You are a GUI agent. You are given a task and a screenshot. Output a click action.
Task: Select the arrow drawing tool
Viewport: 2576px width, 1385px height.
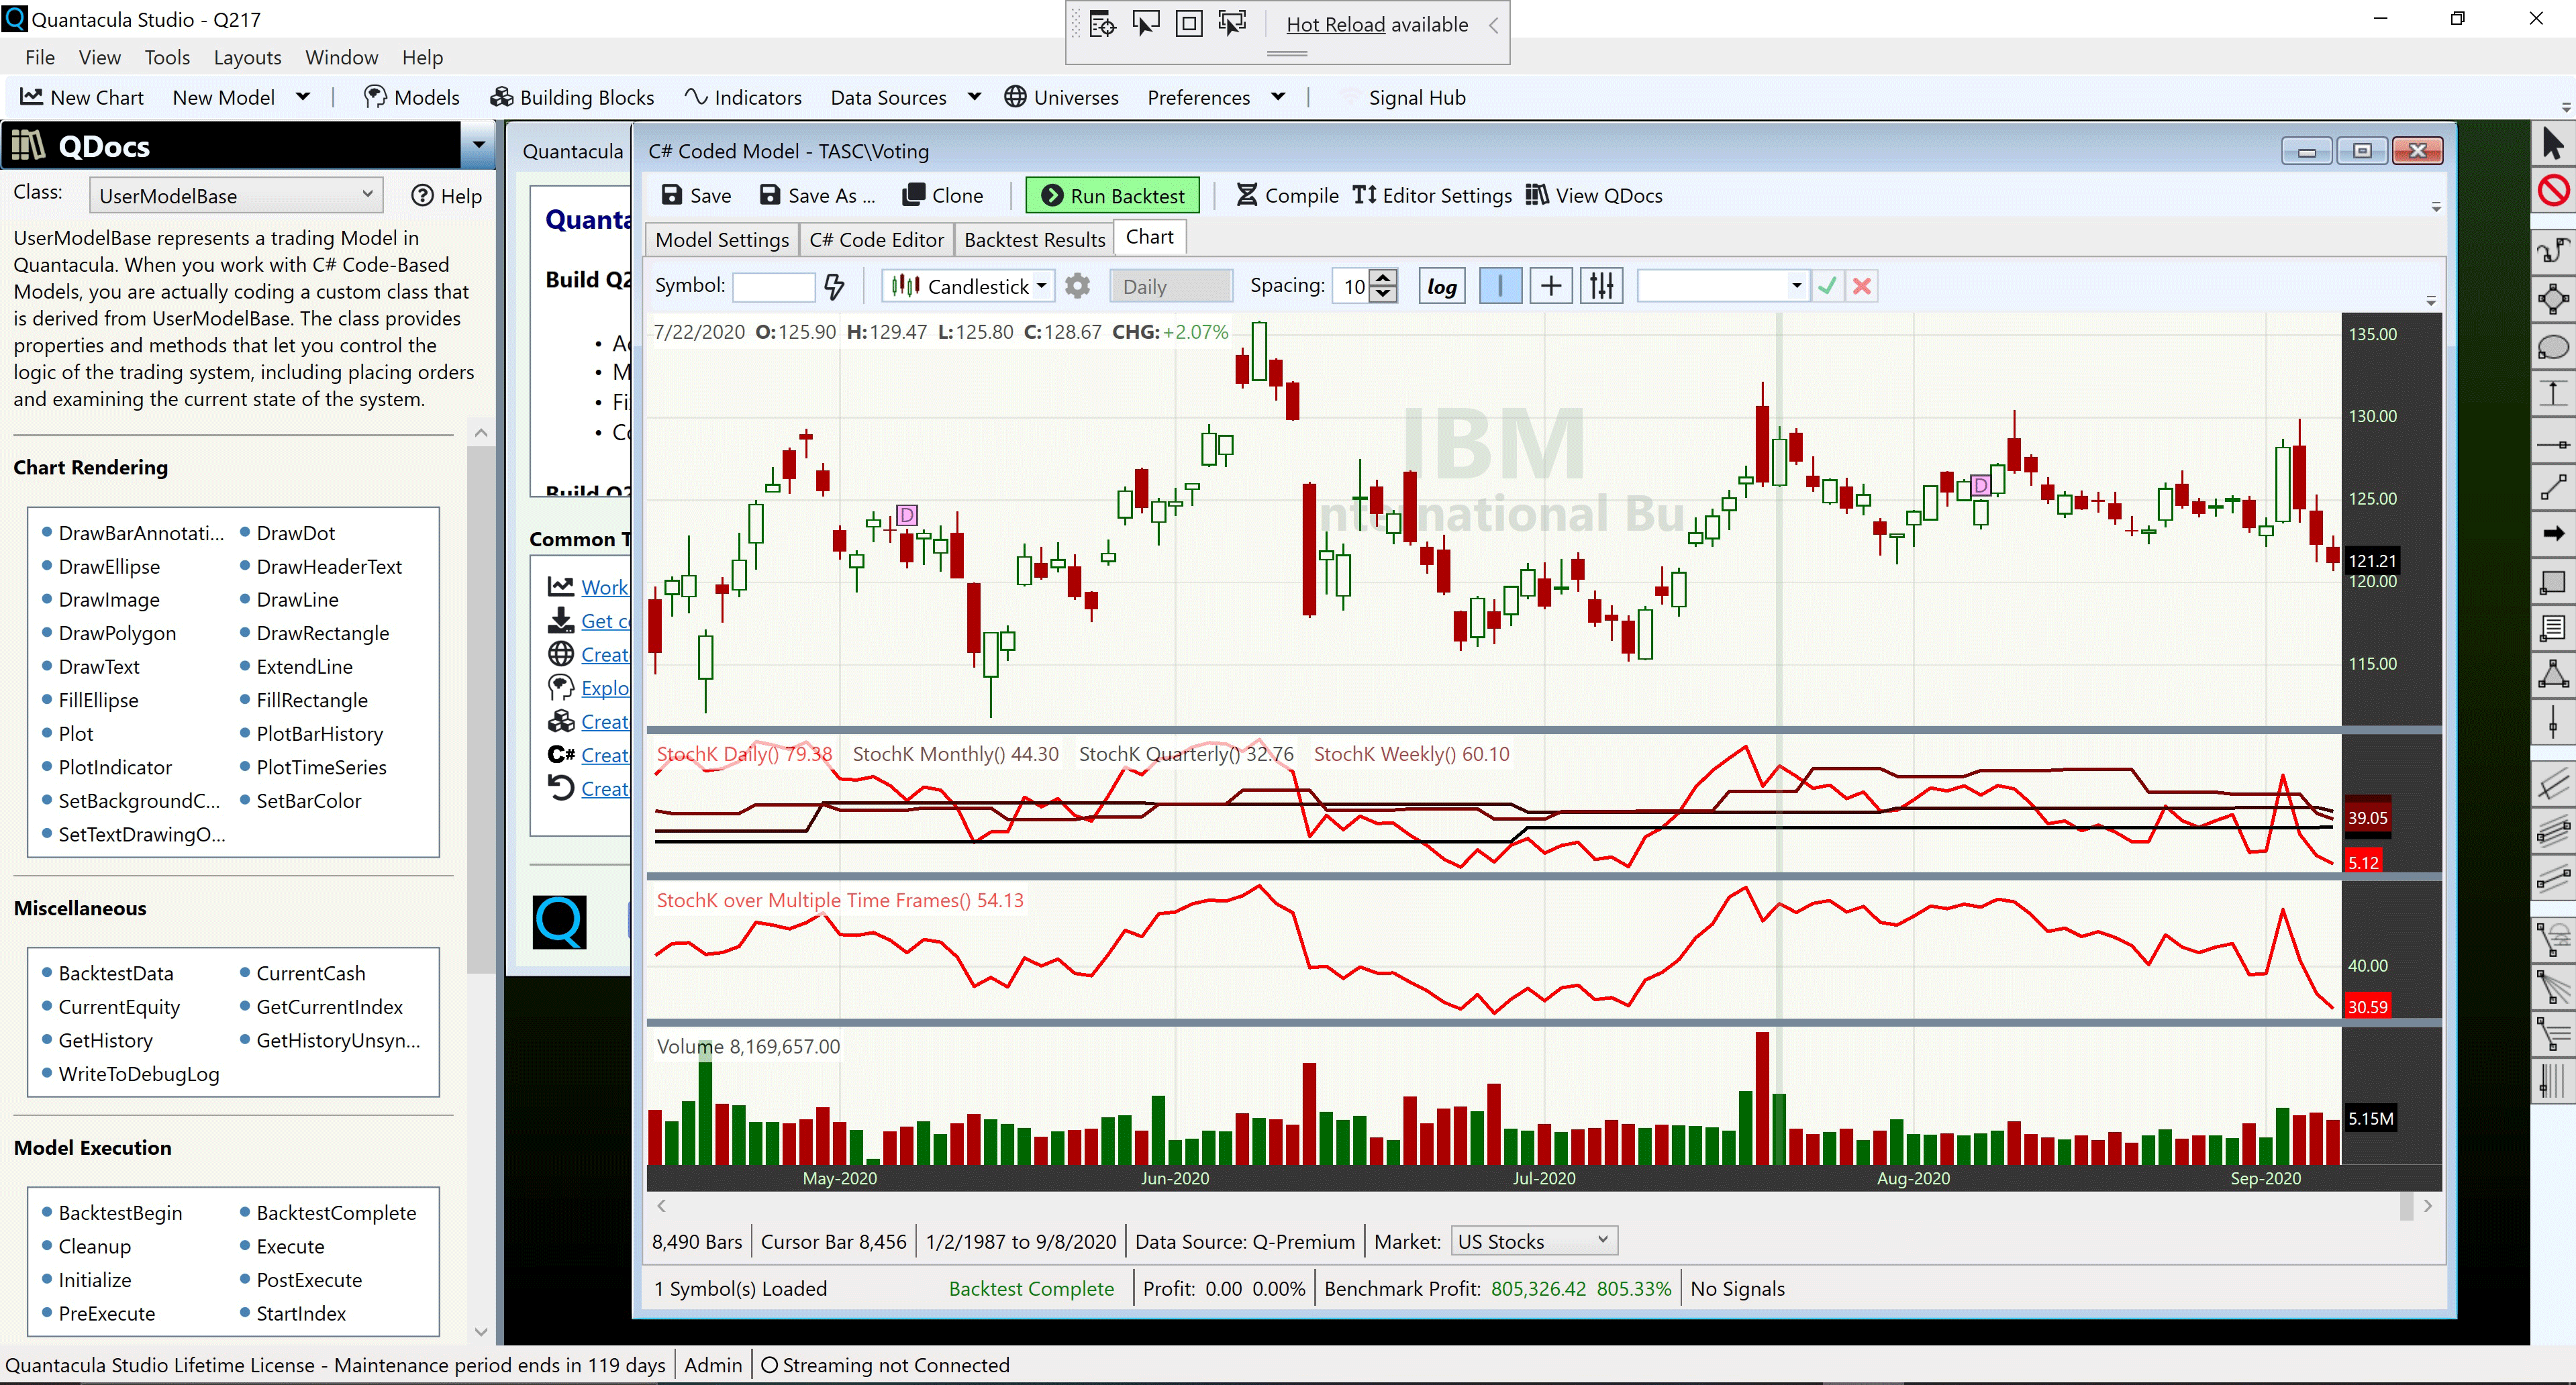pos(2552,534)
